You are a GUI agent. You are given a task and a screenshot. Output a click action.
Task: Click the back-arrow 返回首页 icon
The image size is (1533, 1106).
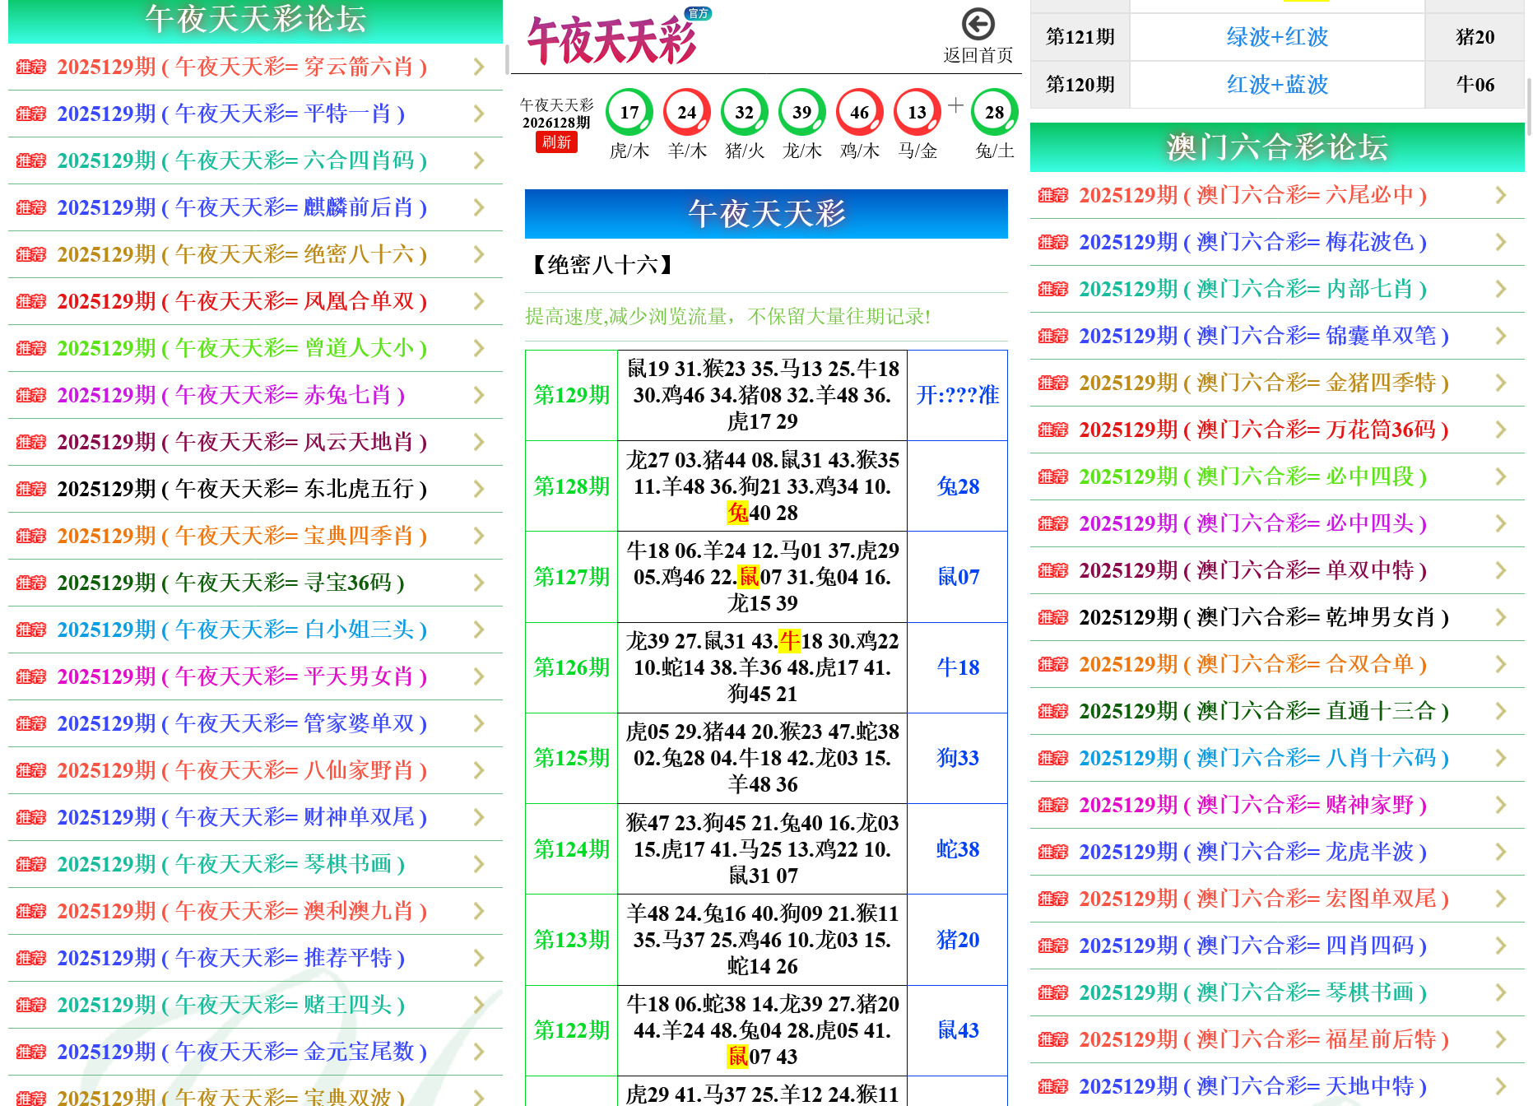978,25
